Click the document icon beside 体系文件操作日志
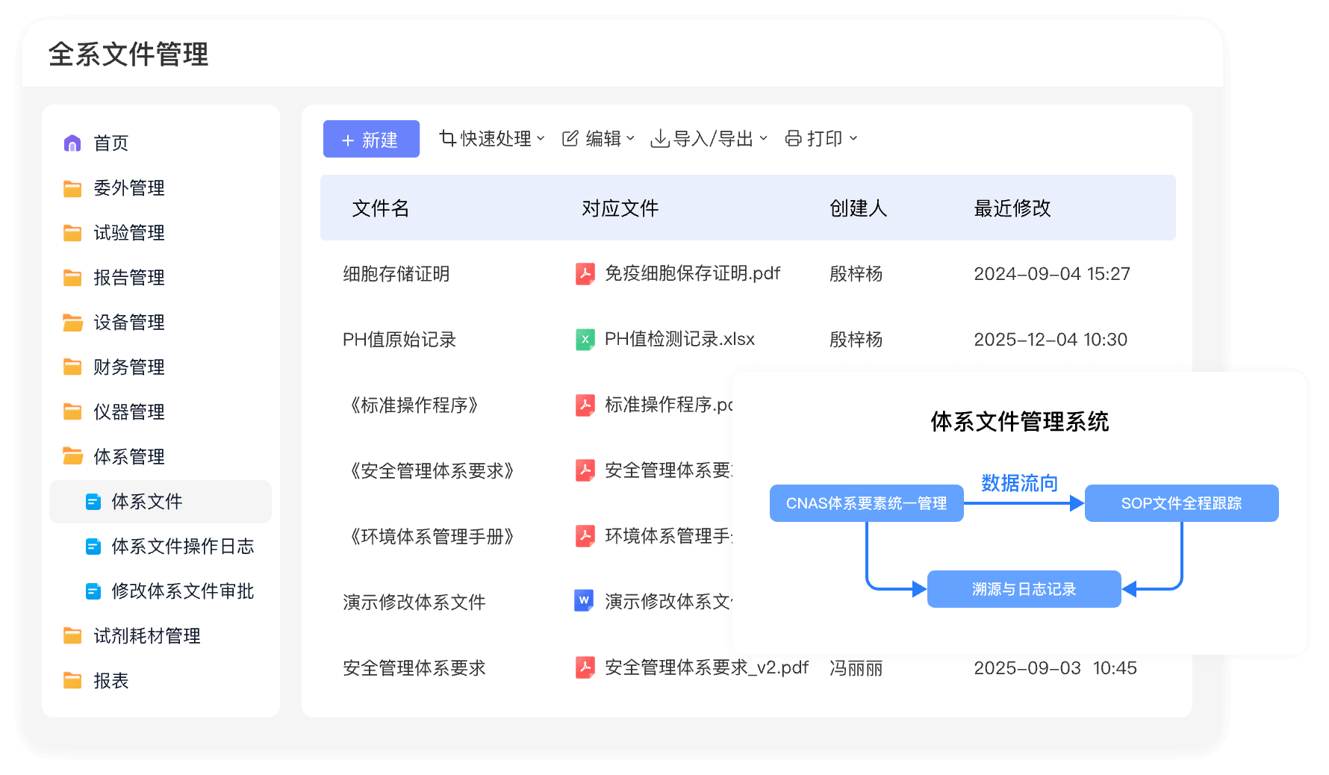Viewport: 1329px width, 775px height. [x=93, y=547]
